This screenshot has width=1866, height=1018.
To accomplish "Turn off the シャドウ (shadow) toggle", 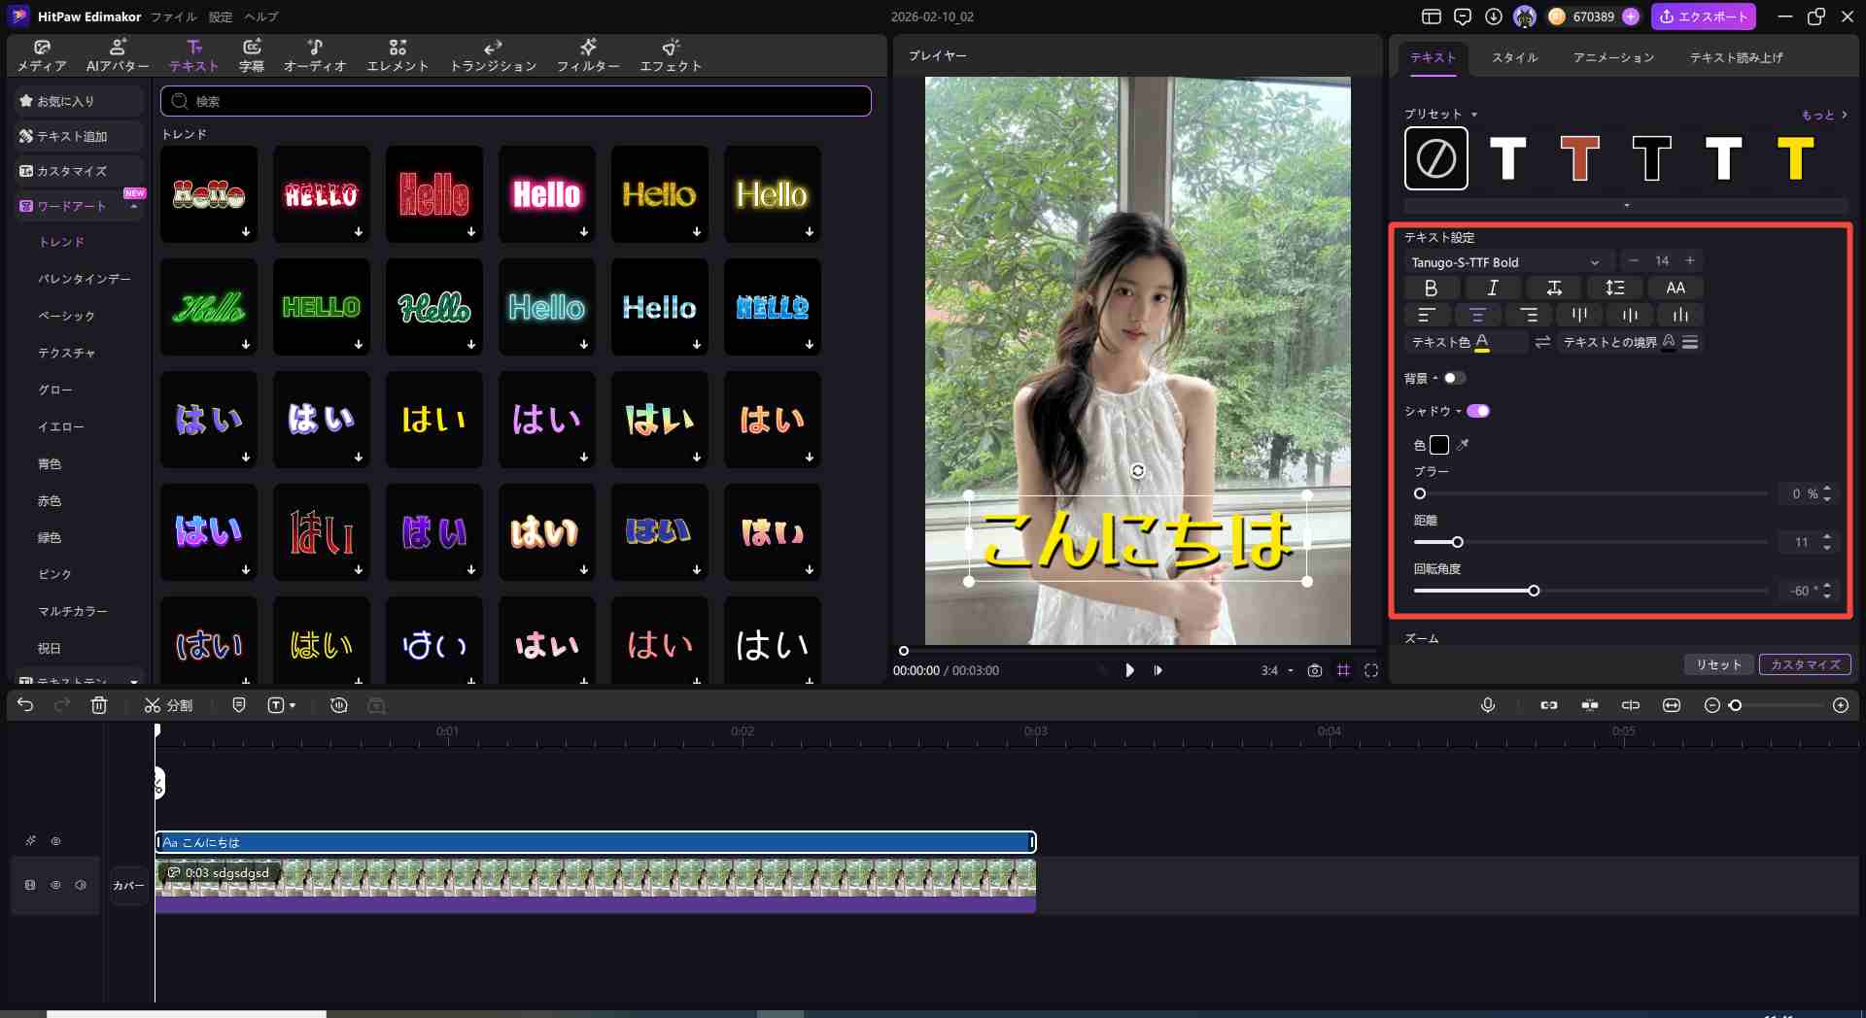I will click(1478, 411).
